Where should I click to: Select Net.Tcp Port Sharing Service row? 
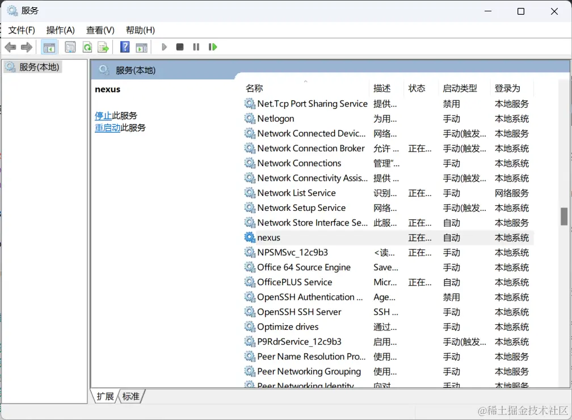point(388,104)
